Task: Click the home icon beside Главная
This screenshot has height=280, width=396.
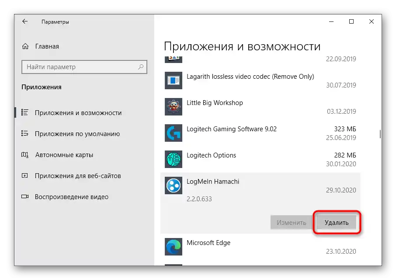Action: click(x=25, y=46)
